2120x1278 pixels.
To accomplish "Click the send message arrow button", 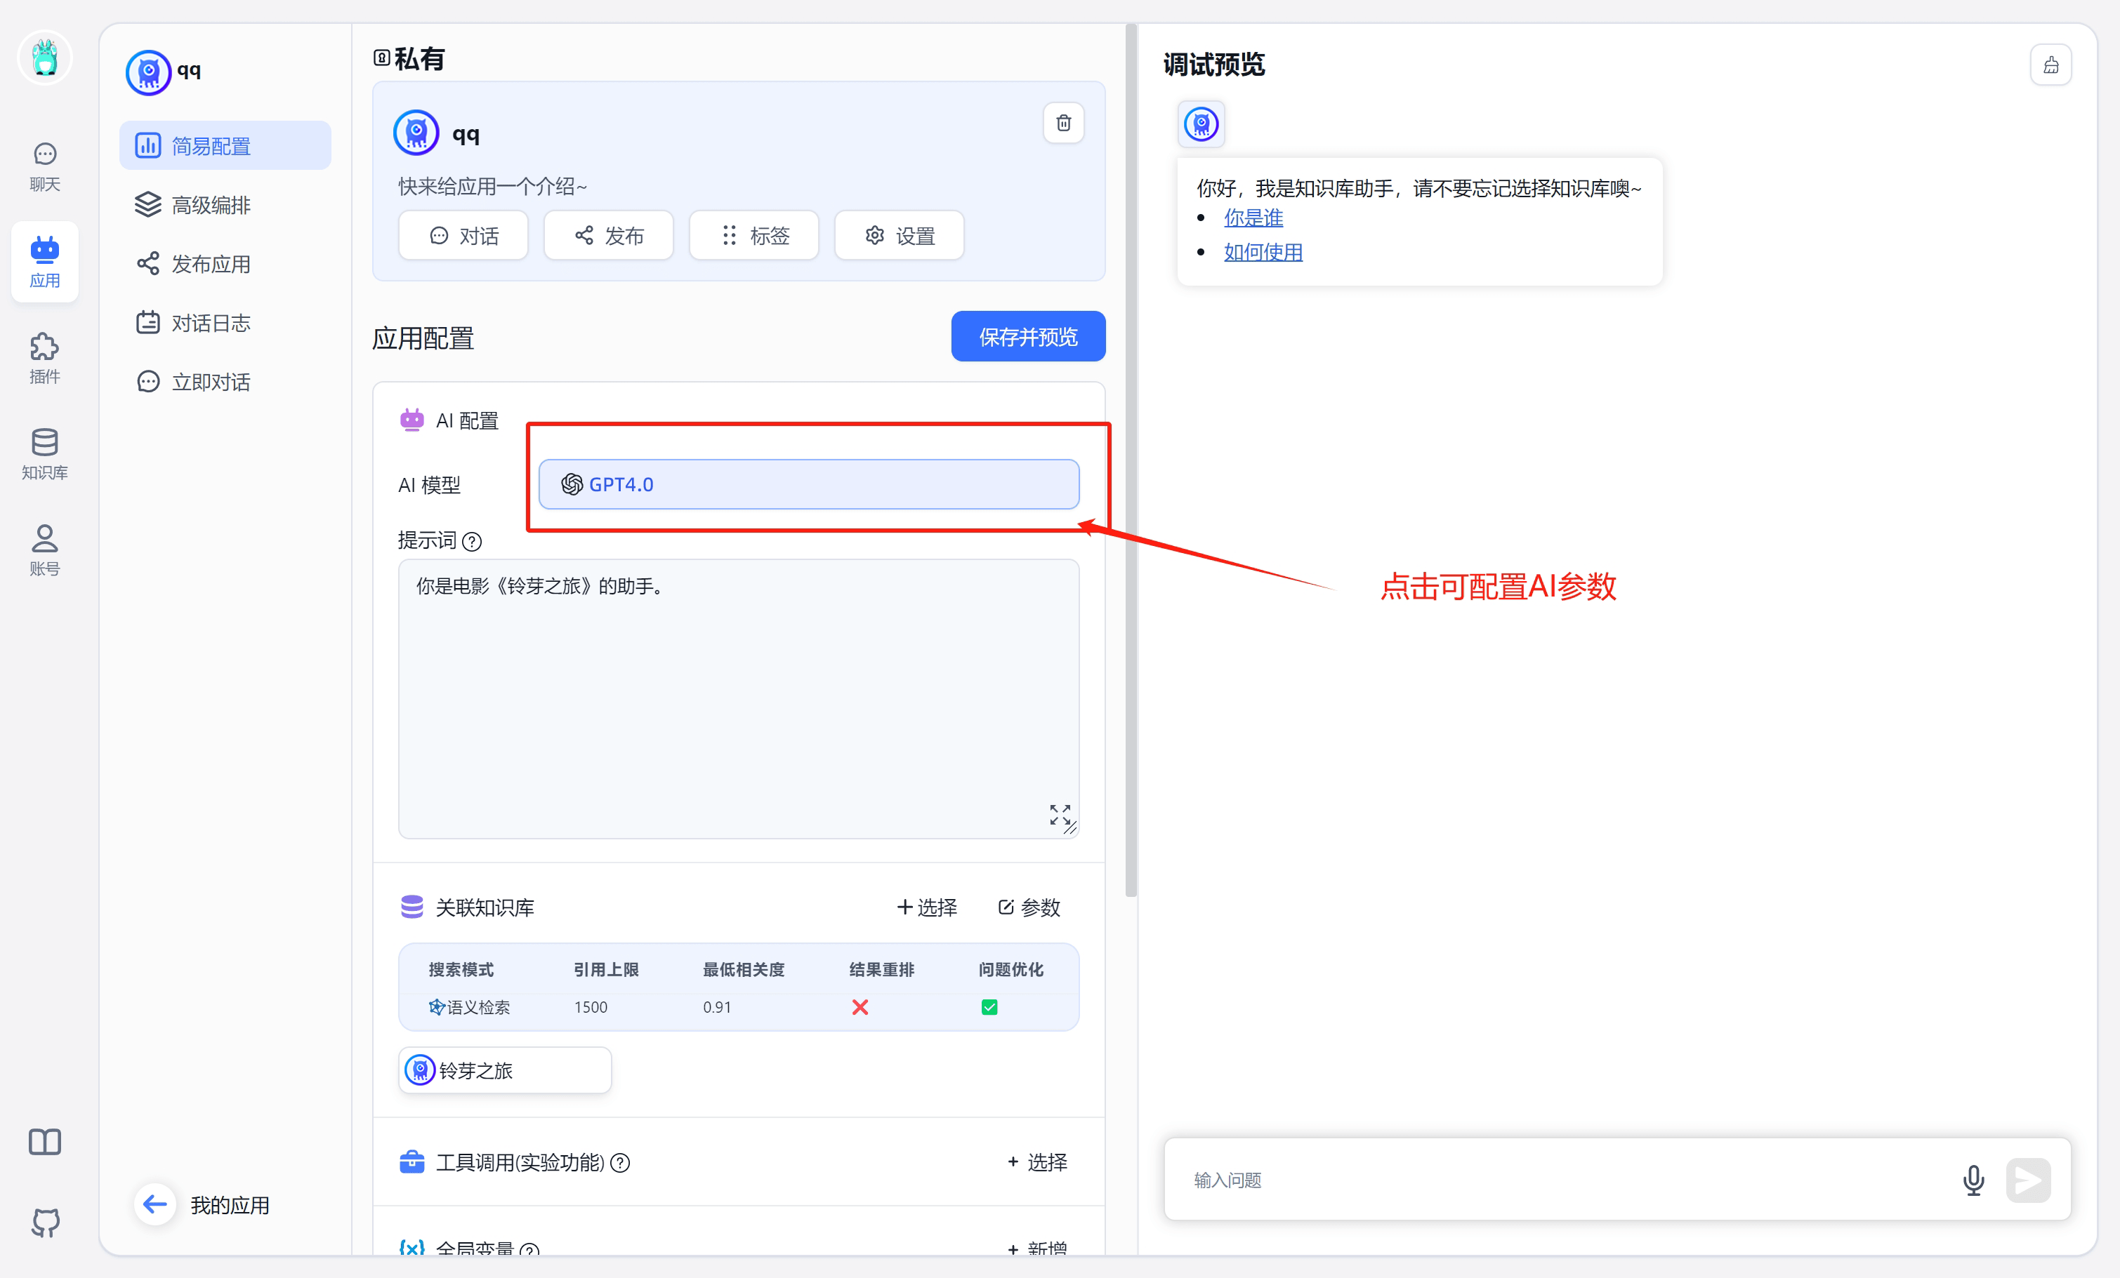I will (x=2028, y=1180).
